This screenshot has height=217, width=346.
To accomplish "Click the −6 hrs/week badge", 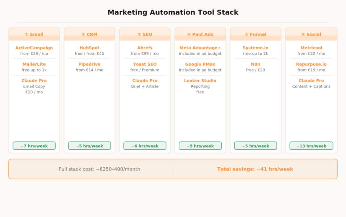I will click(x=145, y=146).
